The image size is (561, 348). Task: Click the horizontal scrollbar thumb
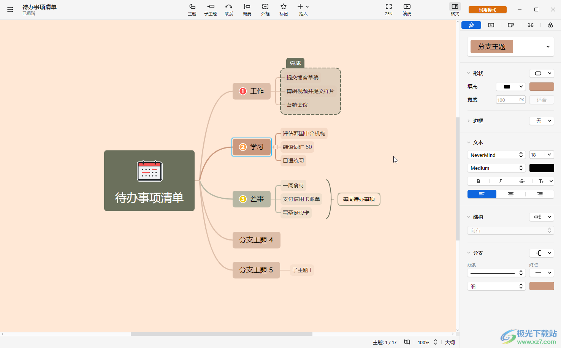point(222,334)
